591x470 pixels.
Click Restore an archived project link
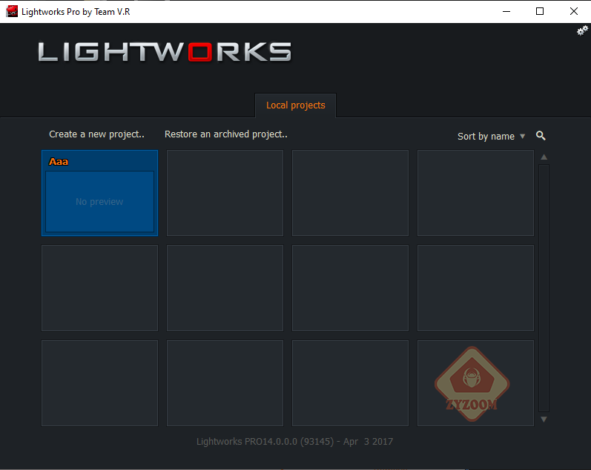point(226,134)
